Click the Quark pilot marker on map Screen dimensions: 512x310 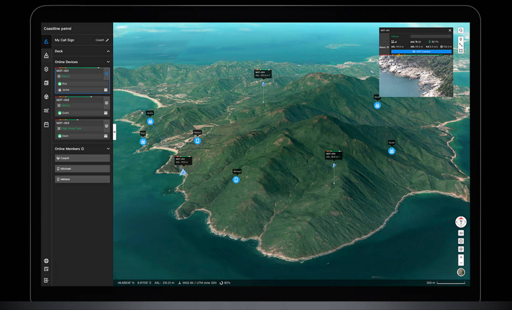[x=392, y=151]
